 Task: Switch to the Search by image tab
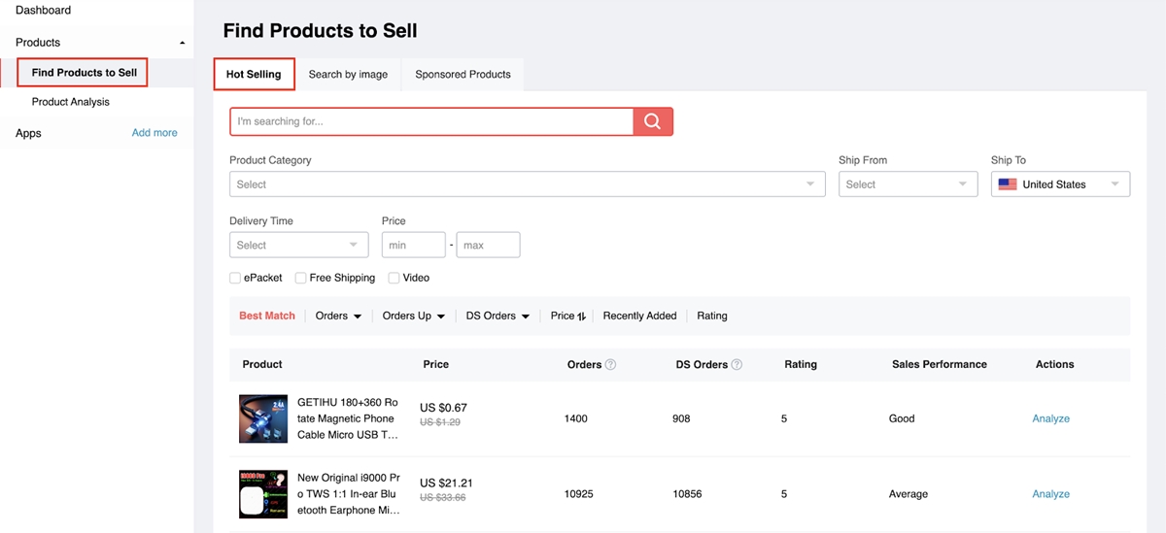click(x=348, y=75)
